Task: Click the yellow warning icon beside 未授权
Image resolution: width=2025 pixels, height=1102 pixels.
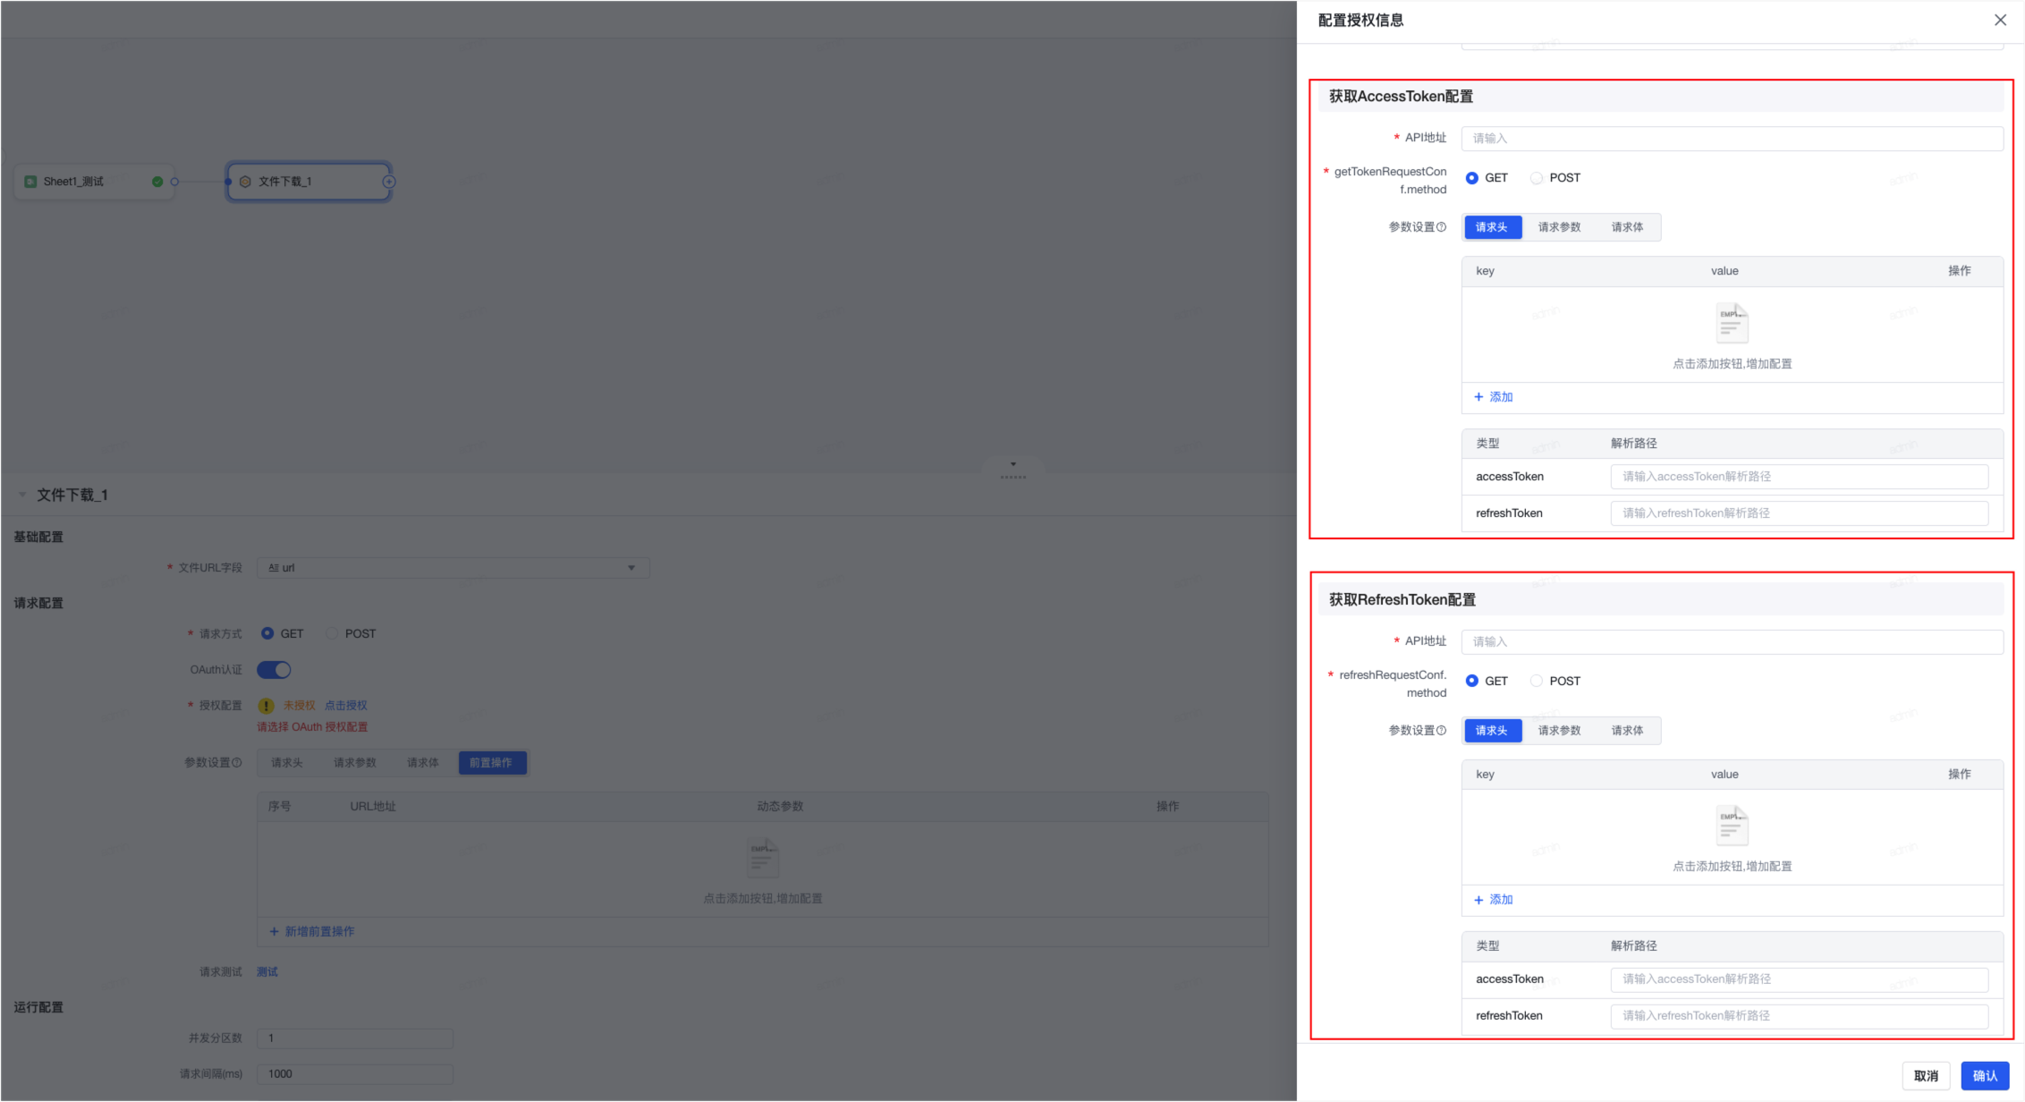Action: click(x=266, y=706)
